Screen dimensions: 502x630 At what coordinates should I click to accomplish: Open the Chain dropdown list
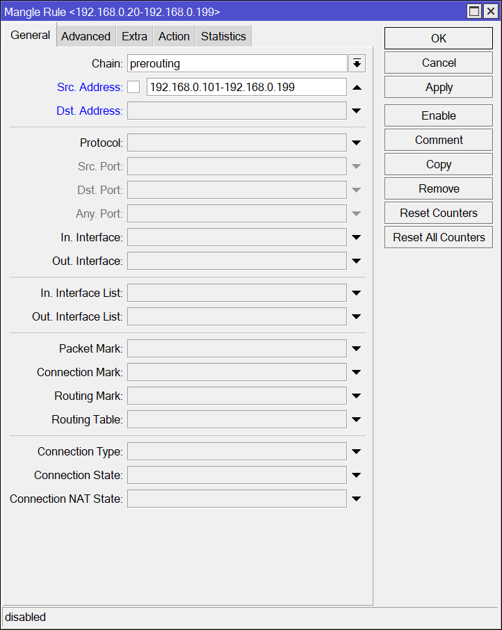click(x=357, y=64)
